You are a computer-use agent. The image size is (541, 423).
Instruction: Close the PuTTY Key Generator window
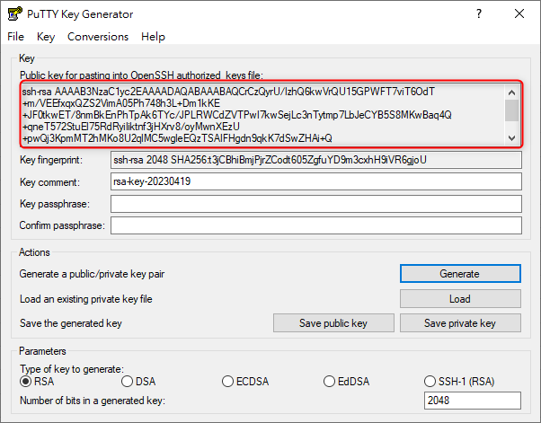pos(519,13)
